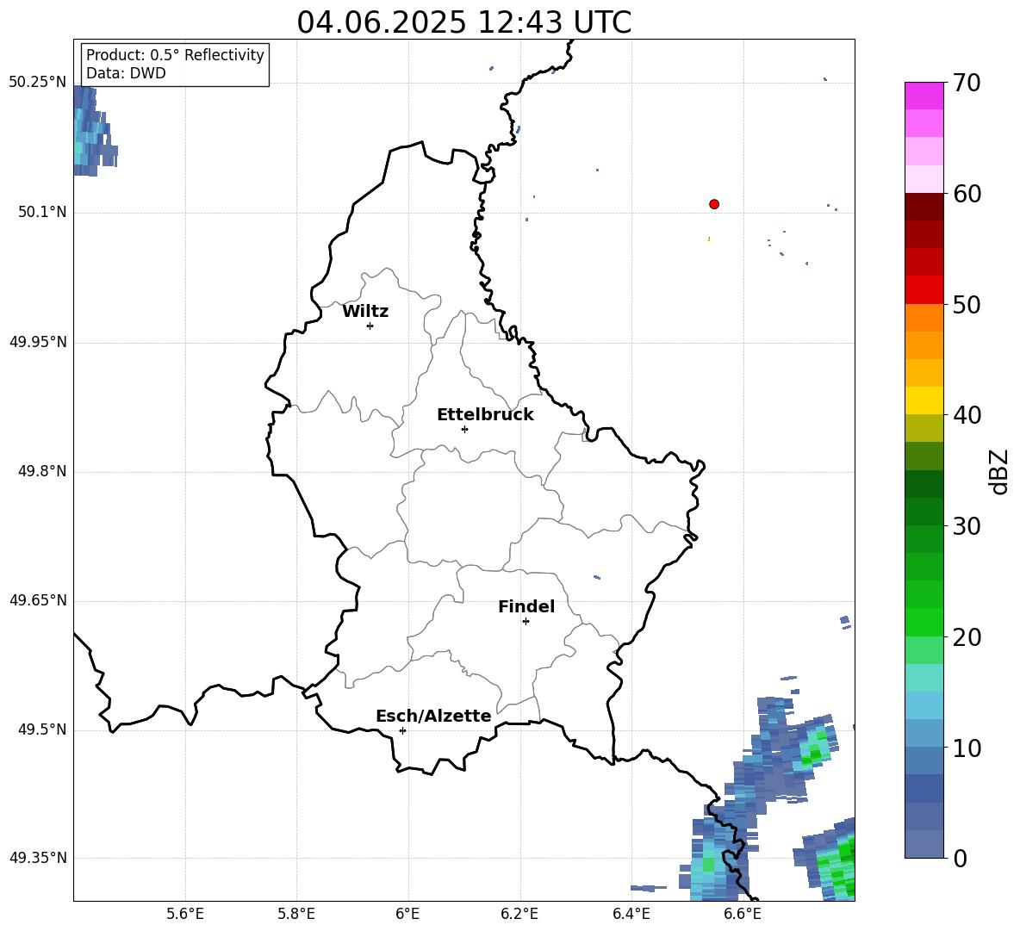Pick the magenta swatch at colorbar top
This screenshot has height=931, width=1020.
(x=924, y=96)
